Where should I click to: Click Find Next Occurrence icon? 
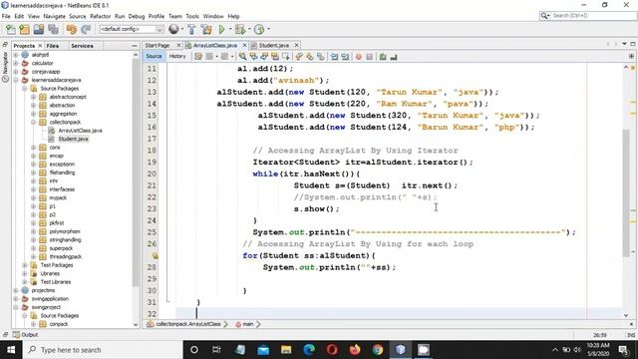click(264, 57)
